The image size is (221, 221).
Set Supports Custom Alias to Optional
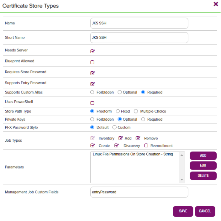tap(120, 92)
